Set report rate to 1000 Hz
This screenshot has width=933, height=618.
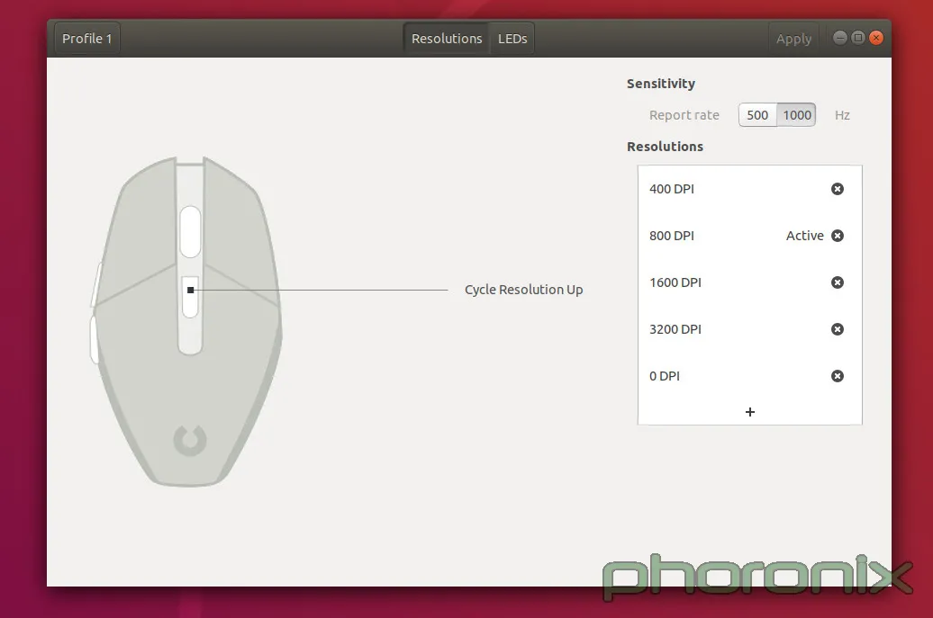coord(796,114)
